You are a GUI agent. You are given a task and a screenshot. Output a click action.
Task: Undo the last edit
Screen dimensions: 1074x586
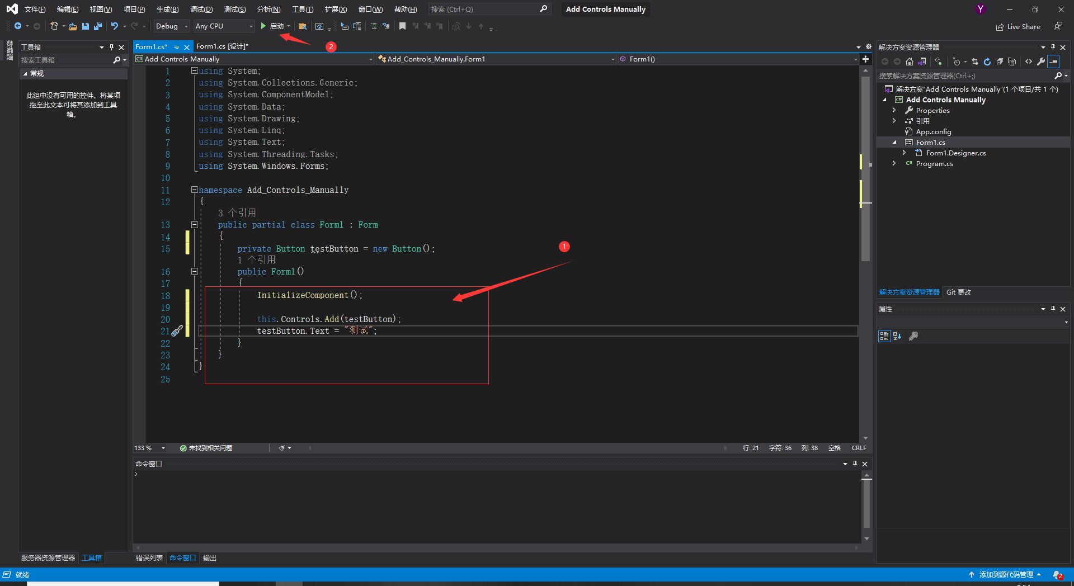click(x=115, y=26)
